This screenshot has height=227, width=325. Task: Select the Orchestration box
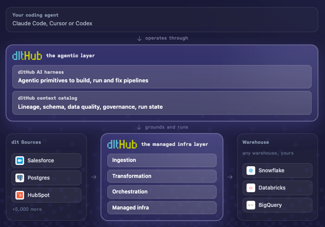point(162,192)
